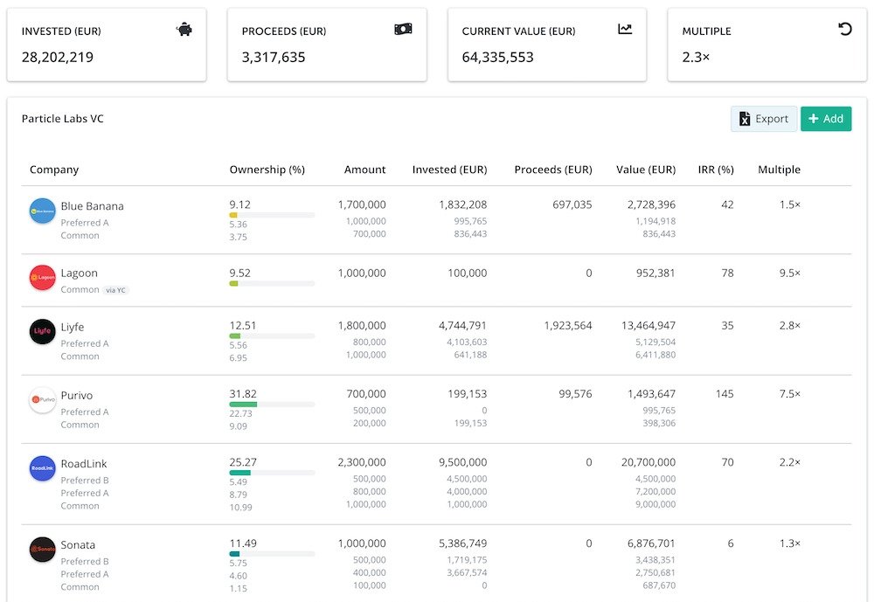Export the portfolio table to Excel

[x=763, y=119]
